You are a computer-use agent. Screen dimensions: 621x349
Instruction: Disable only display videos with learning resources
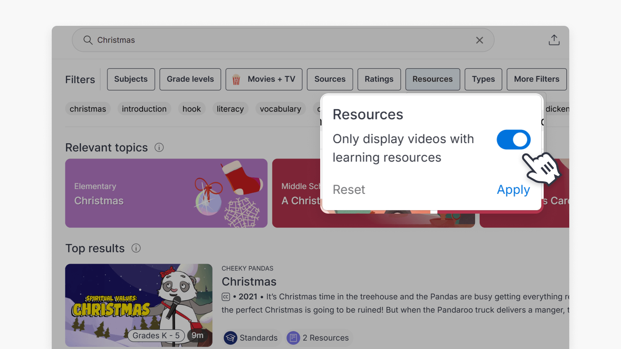pyautogui.click(x=513, y=139)
